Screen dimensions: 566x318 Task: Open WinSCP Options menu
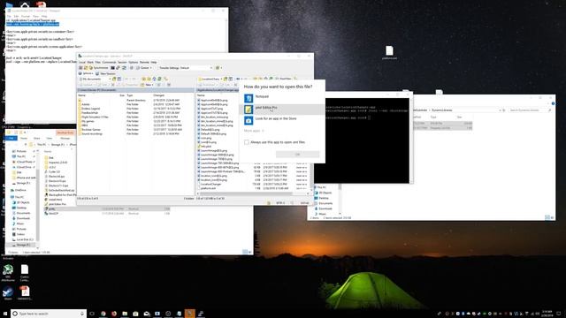pyautogui.click(x=134, y=62)
